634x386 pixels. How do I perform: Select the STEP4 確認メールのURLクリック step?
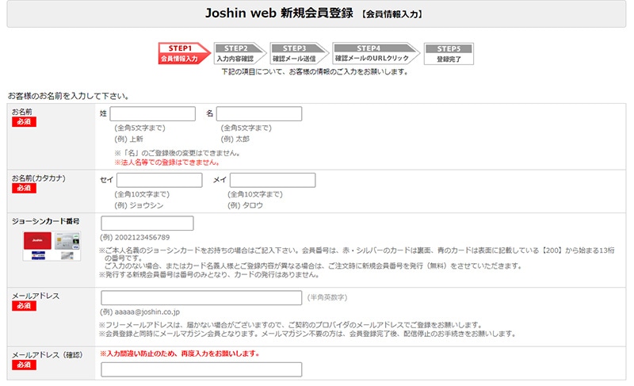[x=376, y=53]
